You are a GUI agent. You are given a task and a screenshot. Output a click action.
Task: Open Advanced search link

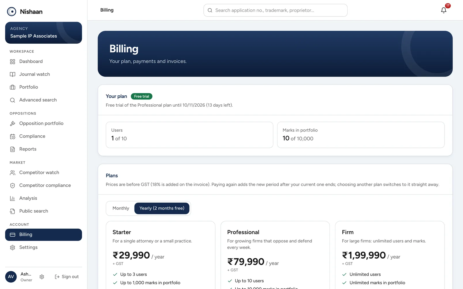(43, 100)
